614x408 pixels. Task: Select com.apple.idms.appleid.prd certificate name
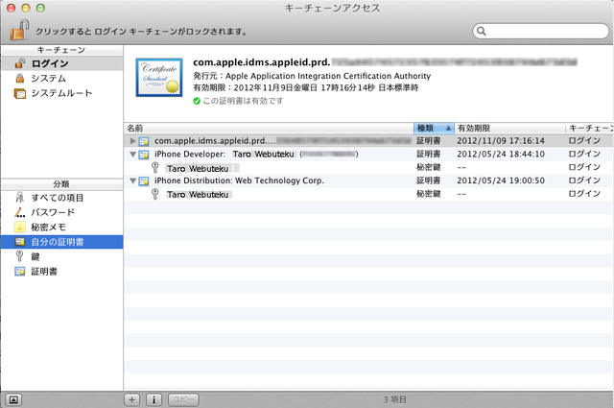point(215,141)
